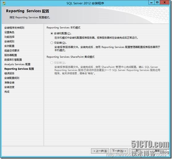Select the 安装和配置 radio button
The height and width of the screenshot is (159, 172).
pos(52,33)
